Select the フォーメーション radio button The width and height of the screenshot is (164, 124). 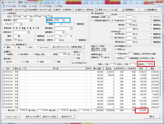(x=38, y=47)
